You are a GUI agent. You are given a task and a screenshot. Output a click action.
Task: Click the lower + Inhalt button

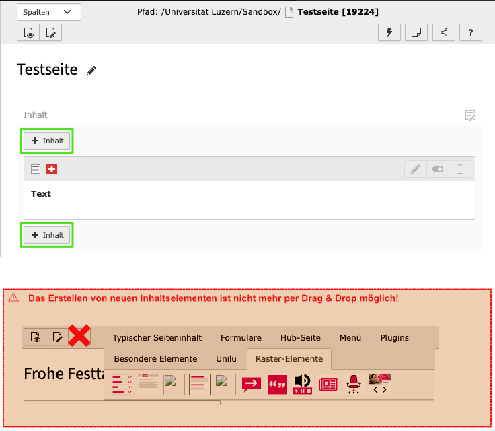pyautogui.click(x=46, y=235)
